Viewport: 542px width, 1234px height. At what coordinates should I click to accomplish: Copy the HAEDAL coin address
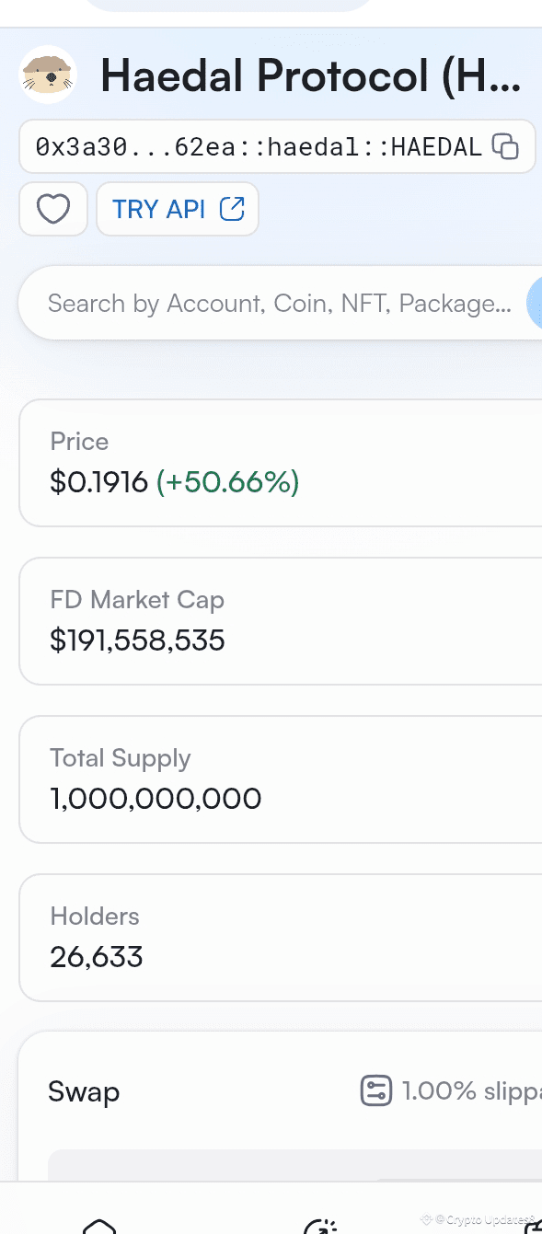(505, 146)
